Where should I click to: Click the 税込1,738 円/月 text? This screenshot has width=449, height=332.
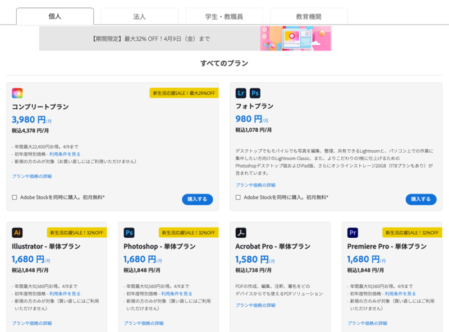[254, 270]
